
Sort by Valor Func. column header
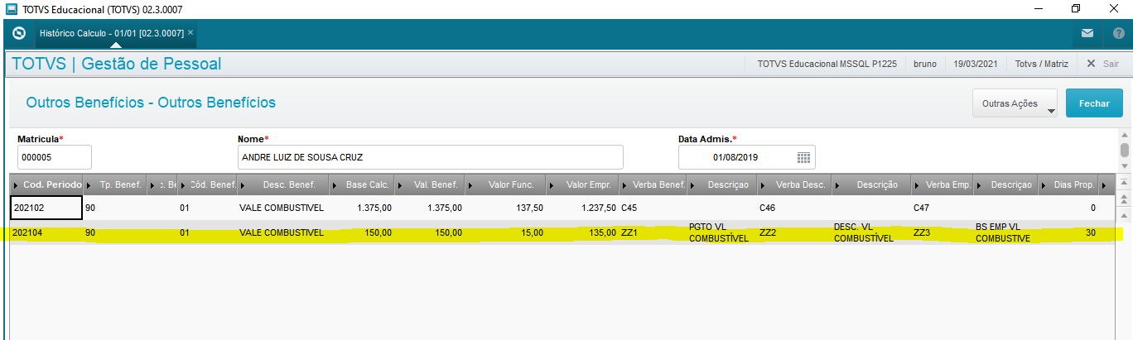506,184
